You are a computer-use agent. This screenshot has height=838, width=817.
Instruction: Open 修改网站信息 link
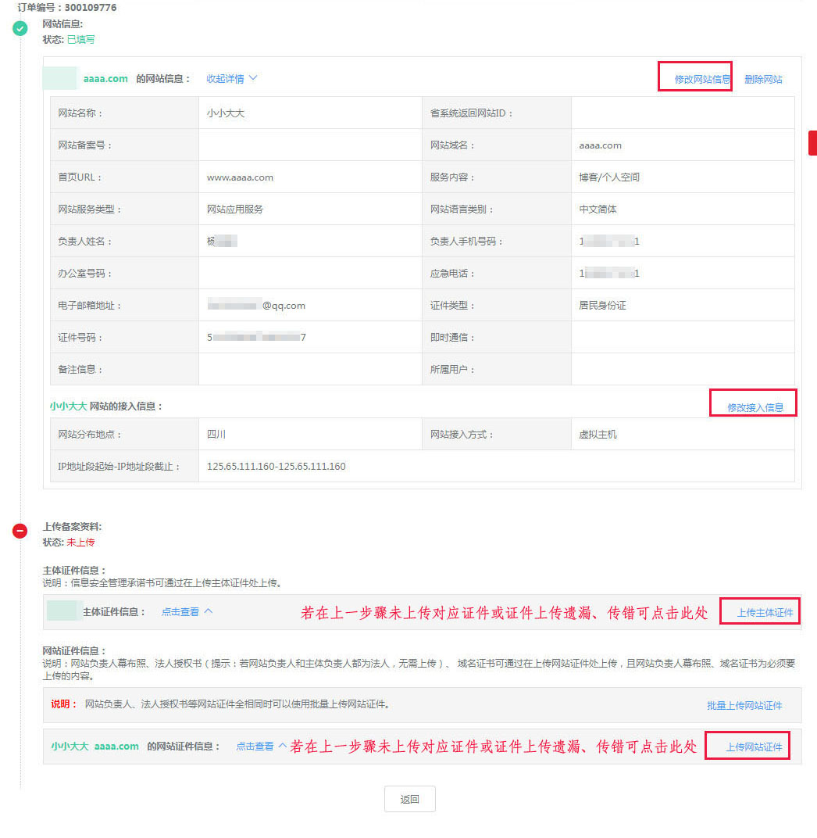coord(701,79)
